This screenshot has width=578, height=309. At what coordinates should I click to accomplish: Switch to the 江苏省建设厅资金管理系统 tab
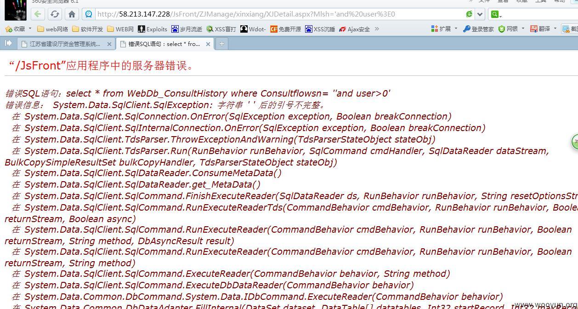pyautogui.click(x=64, y=44)
